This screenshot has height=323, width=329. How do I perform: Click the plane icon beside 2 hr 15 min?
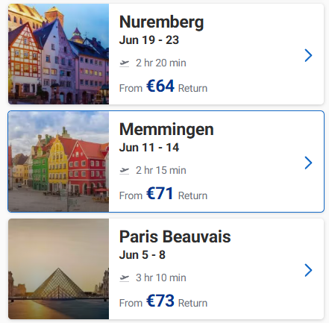click(x=125, y=171)
